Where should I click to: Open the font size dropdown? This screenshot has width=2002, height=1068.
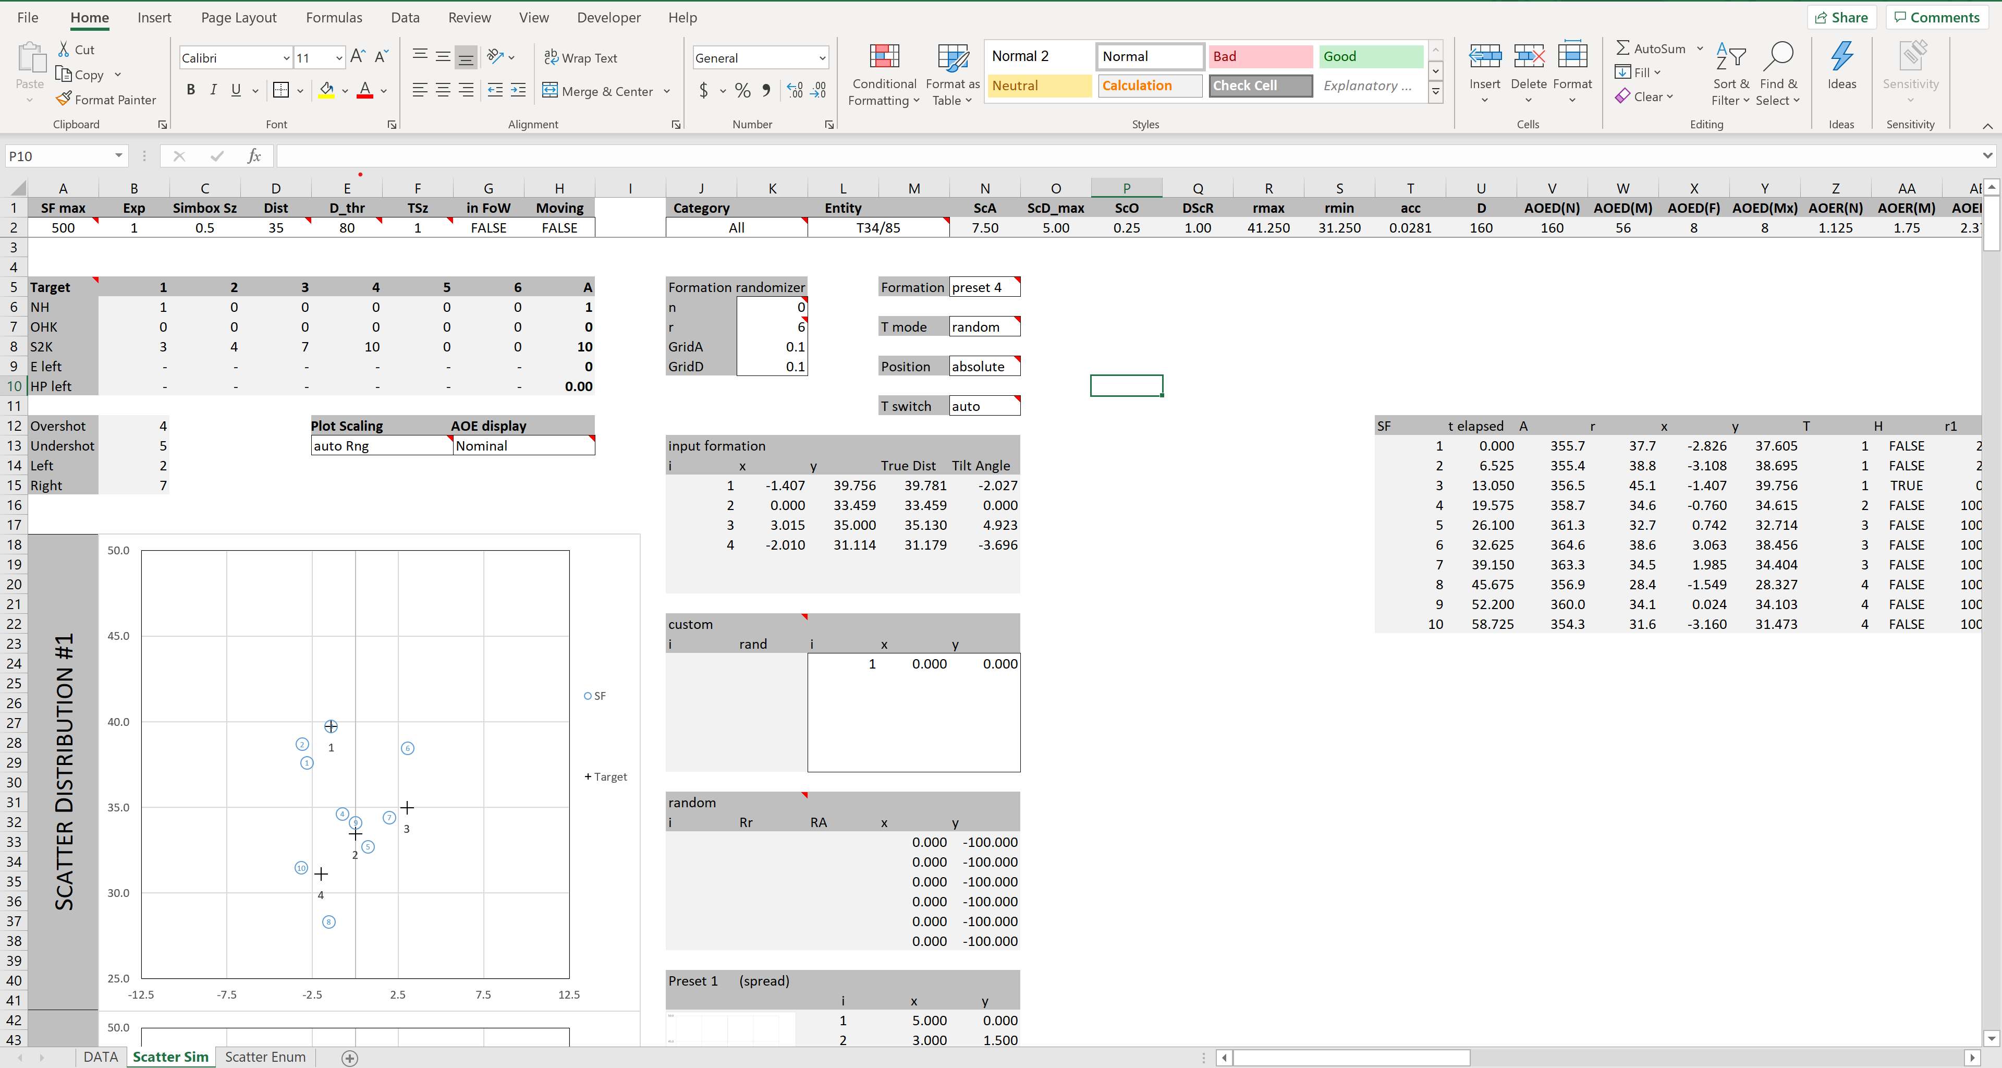339,57
